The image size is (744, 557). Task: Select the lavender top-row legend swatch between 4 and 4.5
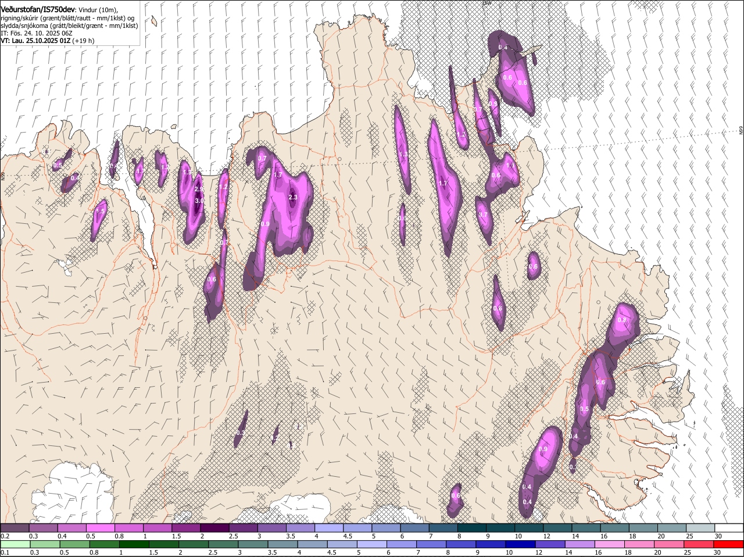click(x=329, y=527)
